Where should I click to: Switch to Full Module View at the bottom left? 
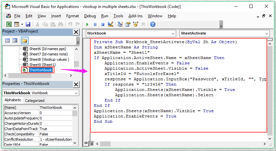point(92,143)
